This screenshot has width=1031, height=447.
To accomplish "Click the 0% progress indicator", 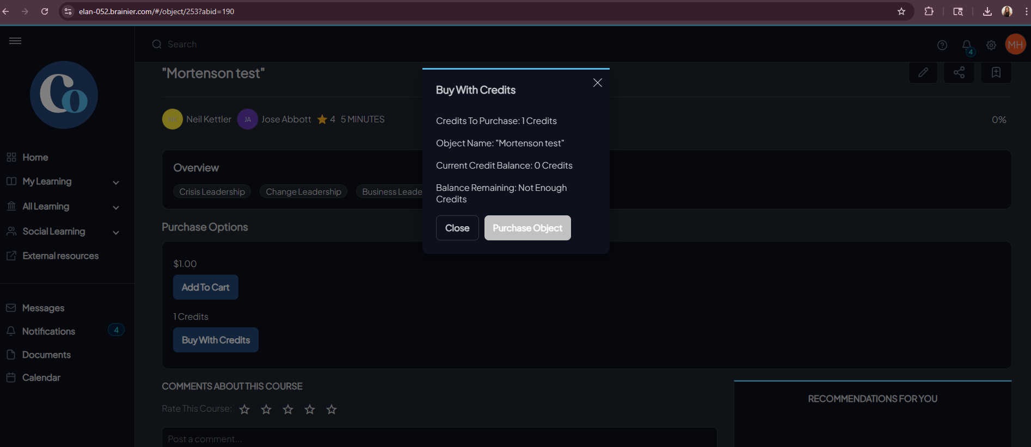I will [x=999, y=120].
